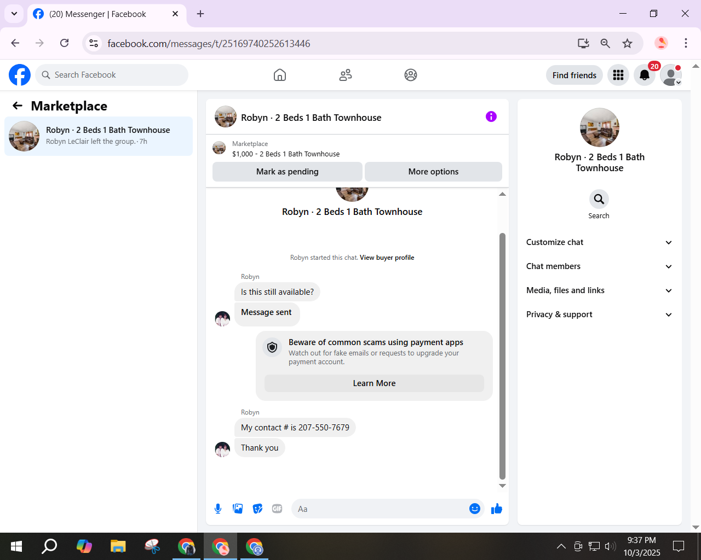Open the Friends icon in top navigation
Image resolution: width=701 pixels, height=560 pixels.
point(346,75)
